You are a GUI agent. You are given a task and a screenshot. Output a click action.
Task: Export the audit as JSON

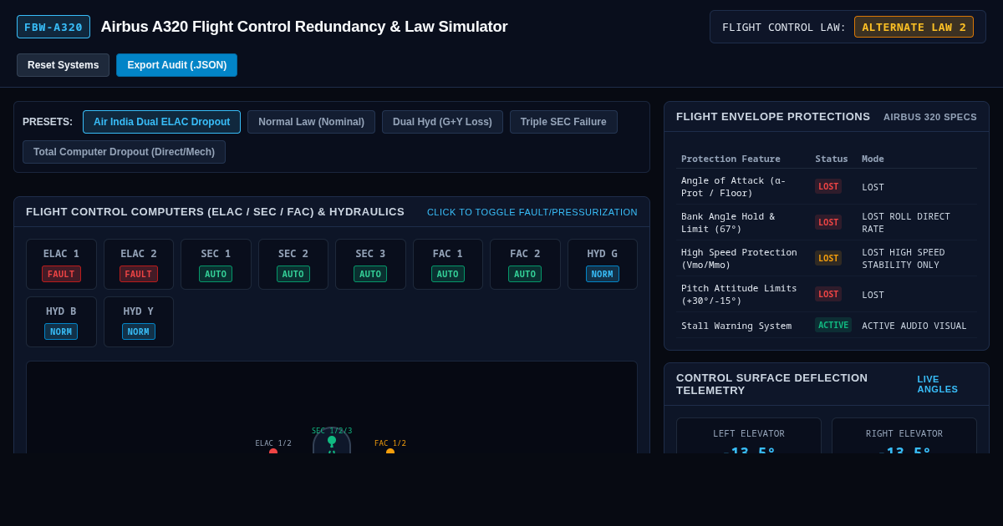[x=176, y=65]
